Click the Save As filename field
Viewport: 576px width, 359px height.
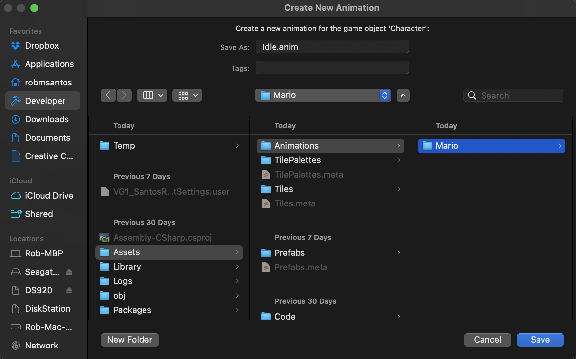click(x=332, y=47)
